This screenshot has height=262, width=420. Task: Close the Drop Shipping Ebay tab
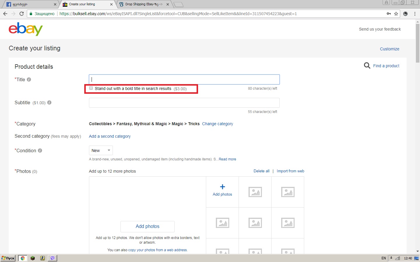168,4
